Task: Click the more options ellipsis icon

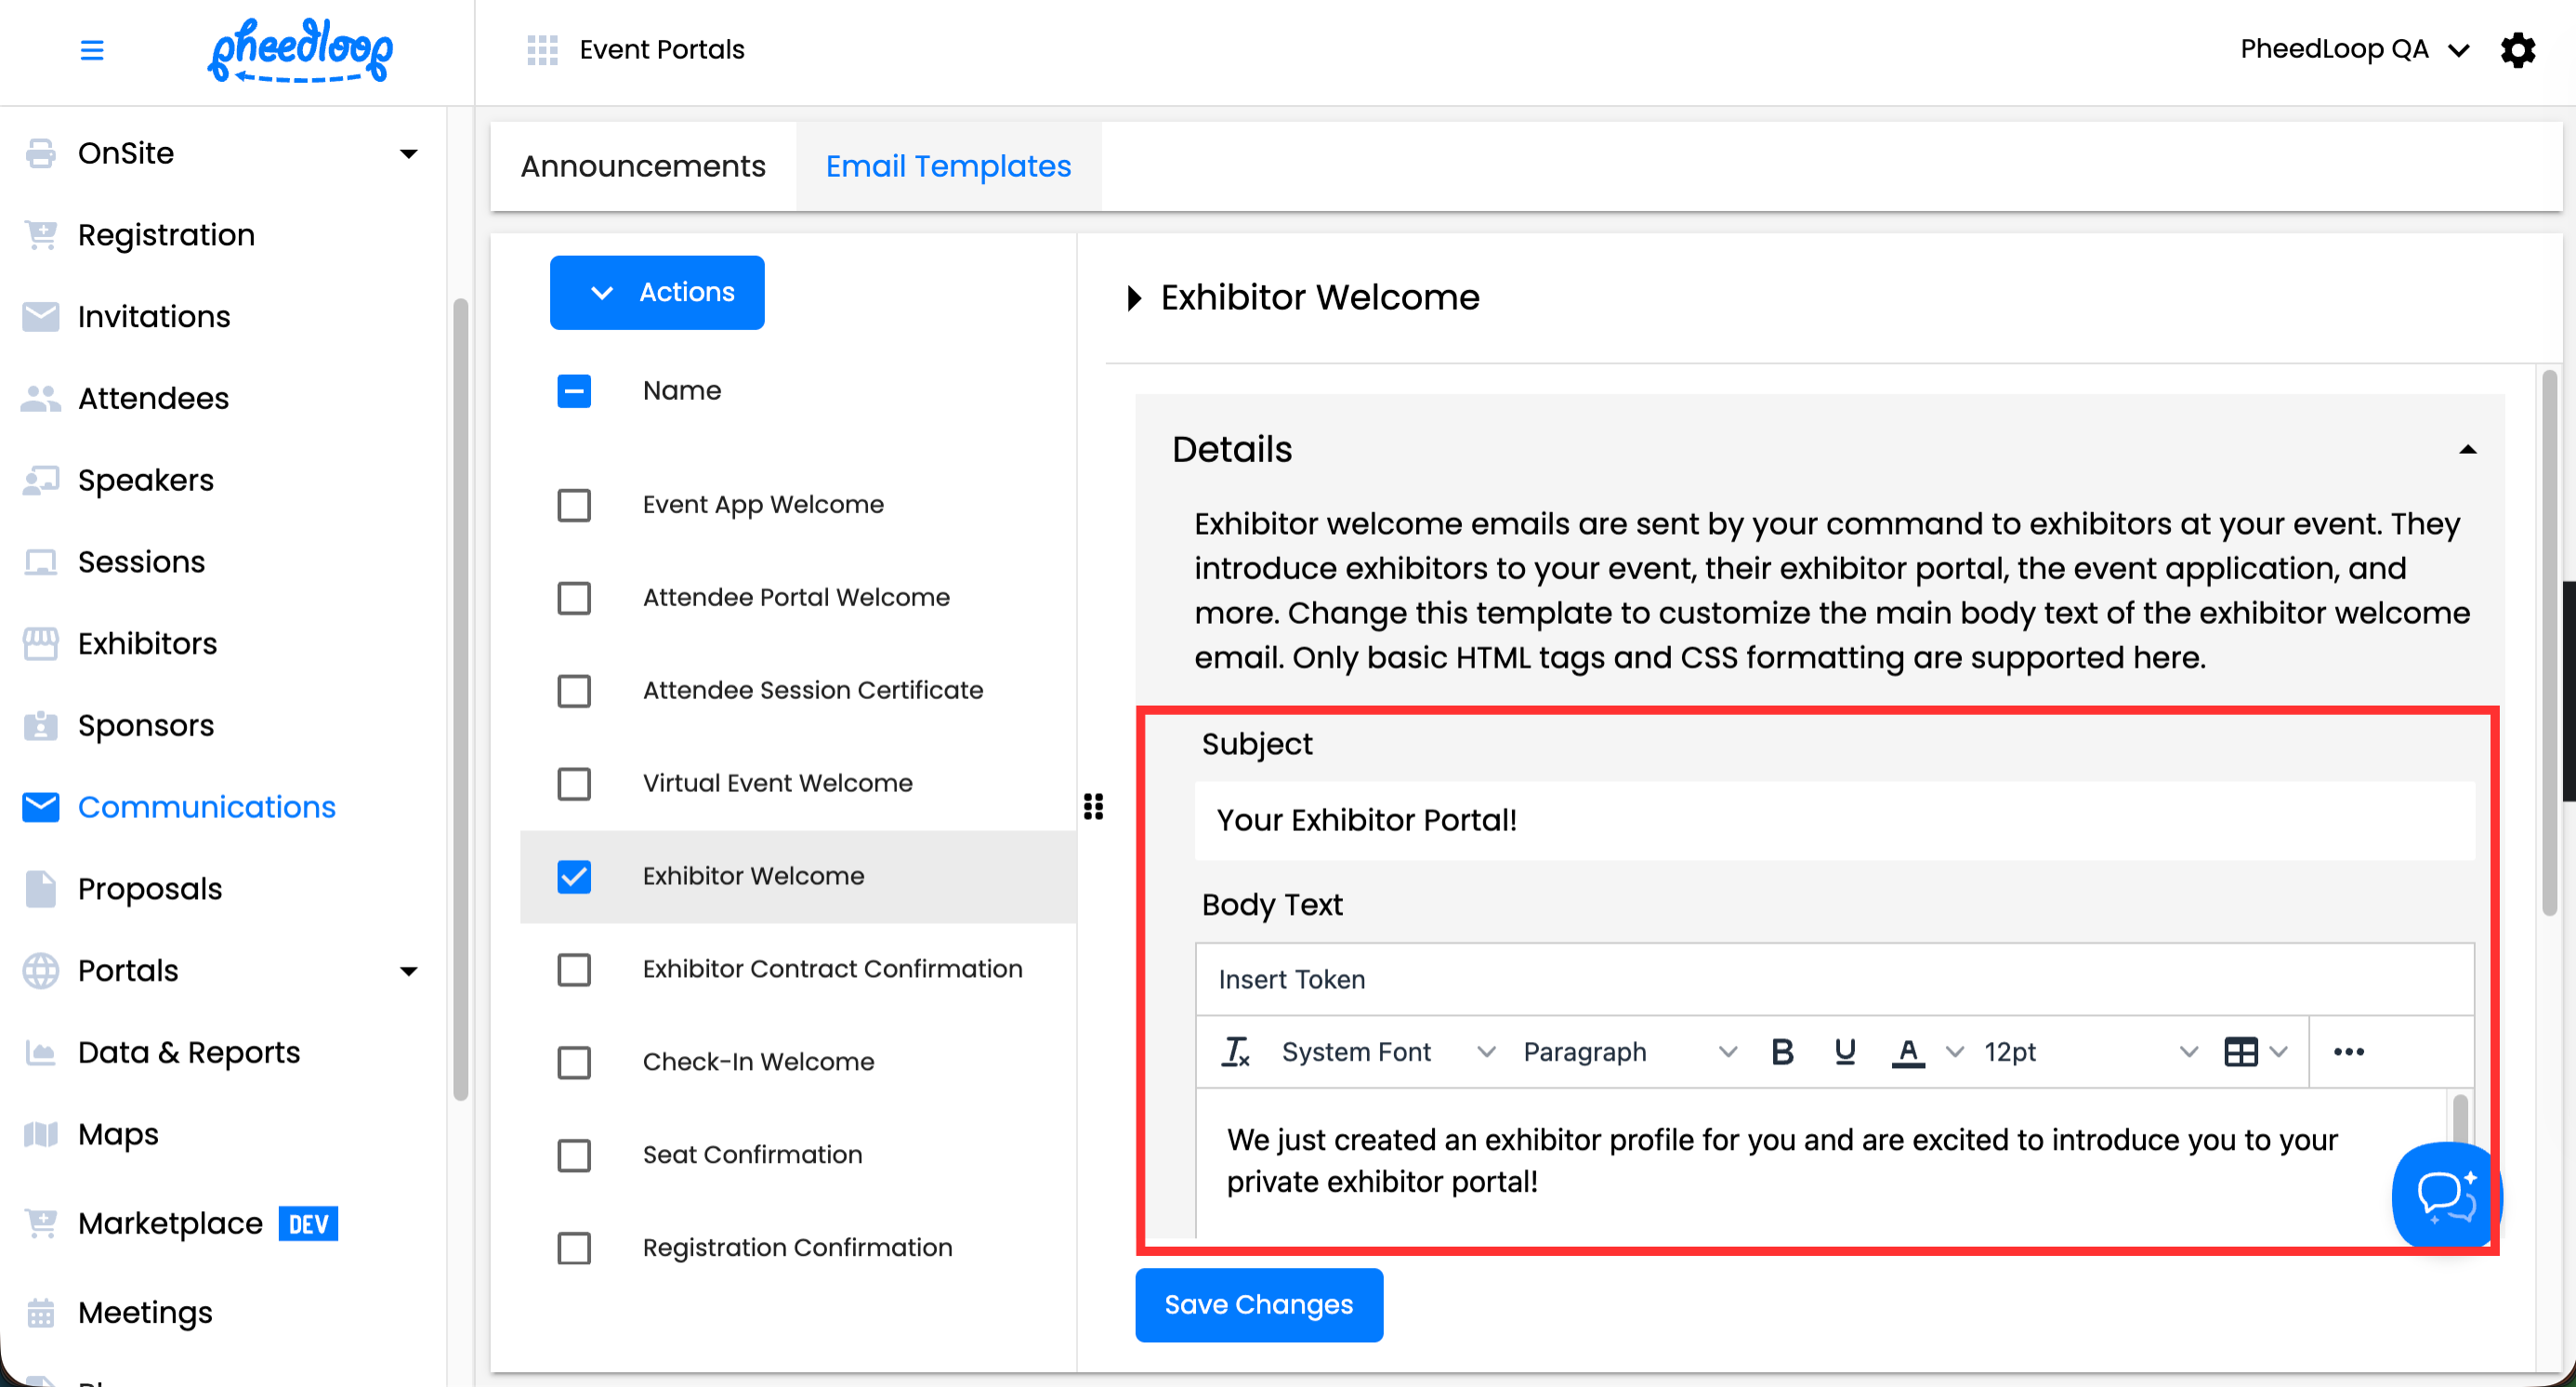Action: click(2348, 1052)
